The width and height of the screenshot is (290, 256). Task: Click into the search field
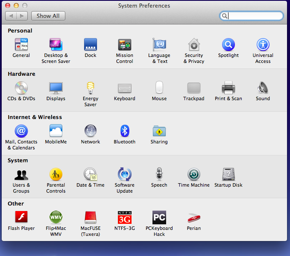(251, 16)
